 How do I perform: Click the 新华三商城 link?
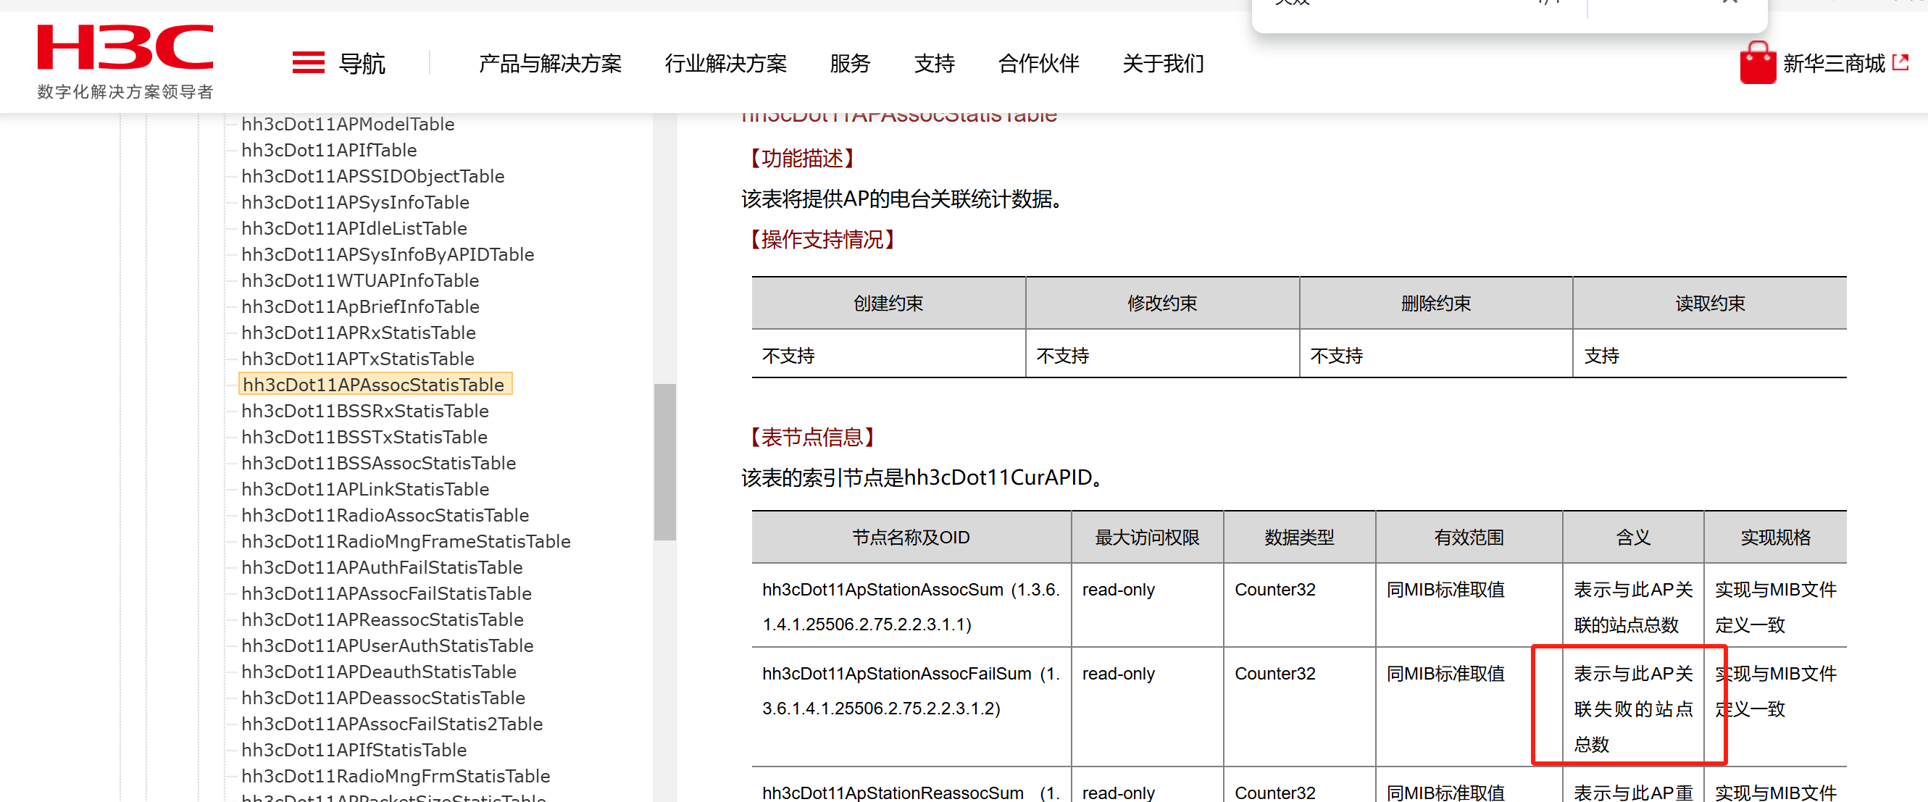coord(1833,64)
